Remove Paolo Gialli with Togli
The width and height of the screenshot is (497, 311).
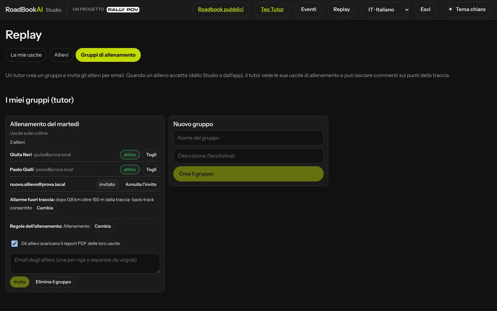(x=151, y=169)
